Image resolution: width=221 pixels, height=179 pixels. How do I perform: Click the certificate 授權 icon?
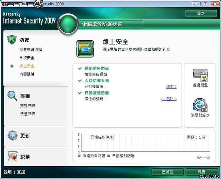pos(12,156)
